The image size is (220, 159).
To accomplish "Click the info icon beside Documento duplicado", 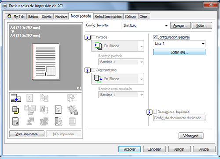I will pos(149,112).
